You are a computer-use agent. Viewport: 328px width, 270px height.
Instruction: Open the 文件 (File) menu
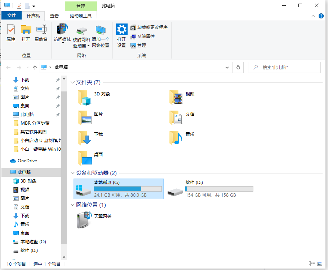tap(12, 16)
